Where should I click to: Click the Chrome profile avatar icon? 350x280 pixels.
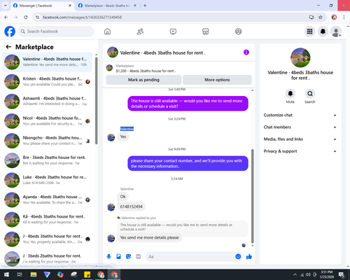(334, 17)
